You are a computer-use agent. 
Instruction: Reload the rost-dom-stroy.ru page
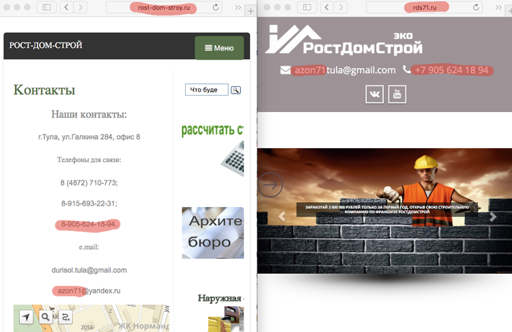click(x=216, y=8)
